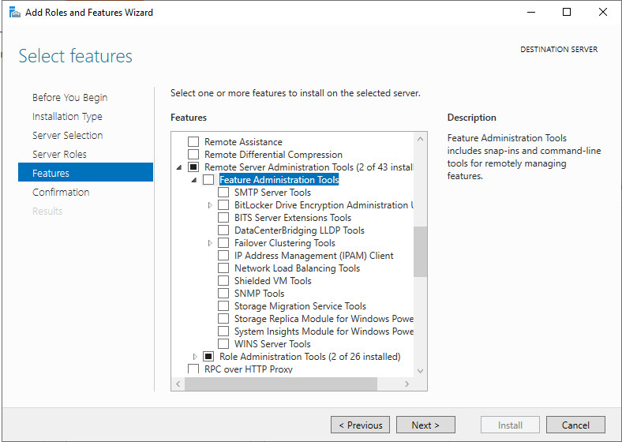Collapse Remote Server Administration Tools node

pyautogui.click(x=178, y=167)
